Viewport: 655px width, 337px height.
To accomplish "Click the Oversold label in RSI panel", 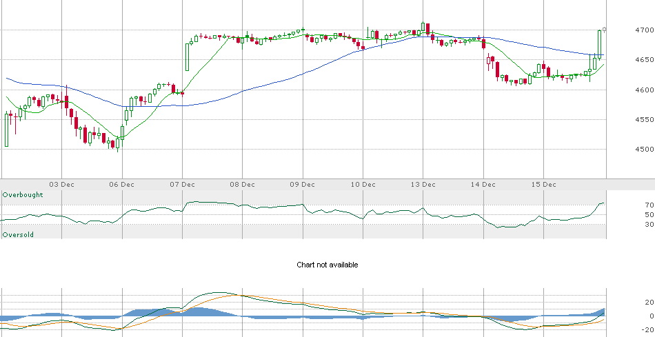I will click(x=18, y=235).
